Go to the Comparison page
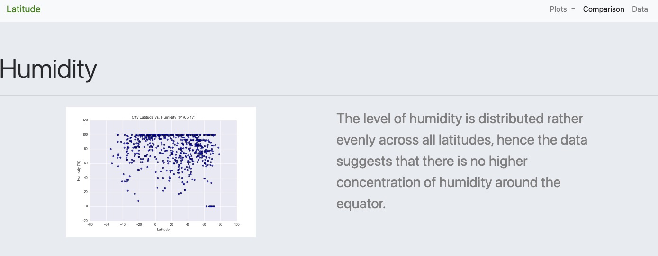The width and height of the screenshot is (658, 256). (x=604, y=9)
